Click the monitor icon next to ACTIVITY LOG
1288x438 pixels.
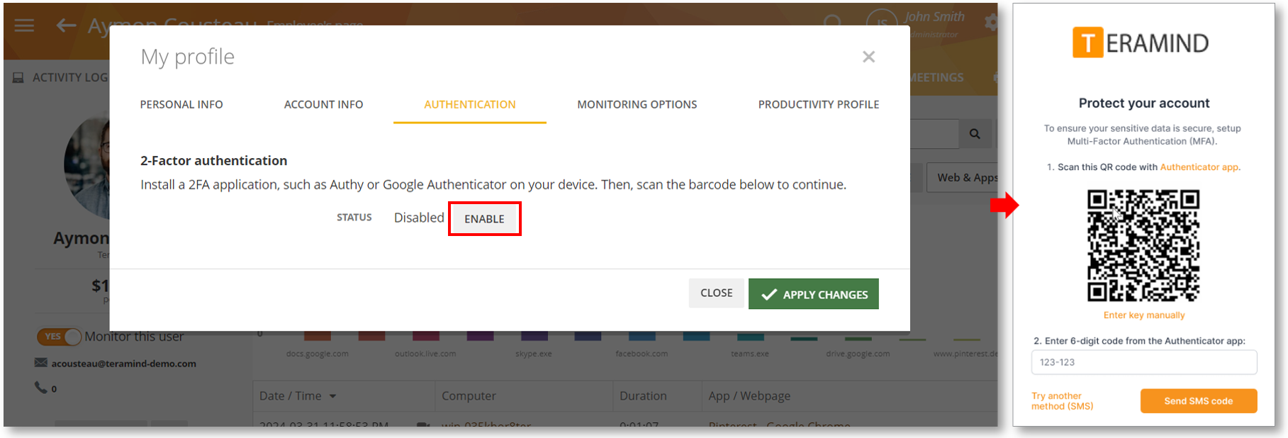pos(18,78)
